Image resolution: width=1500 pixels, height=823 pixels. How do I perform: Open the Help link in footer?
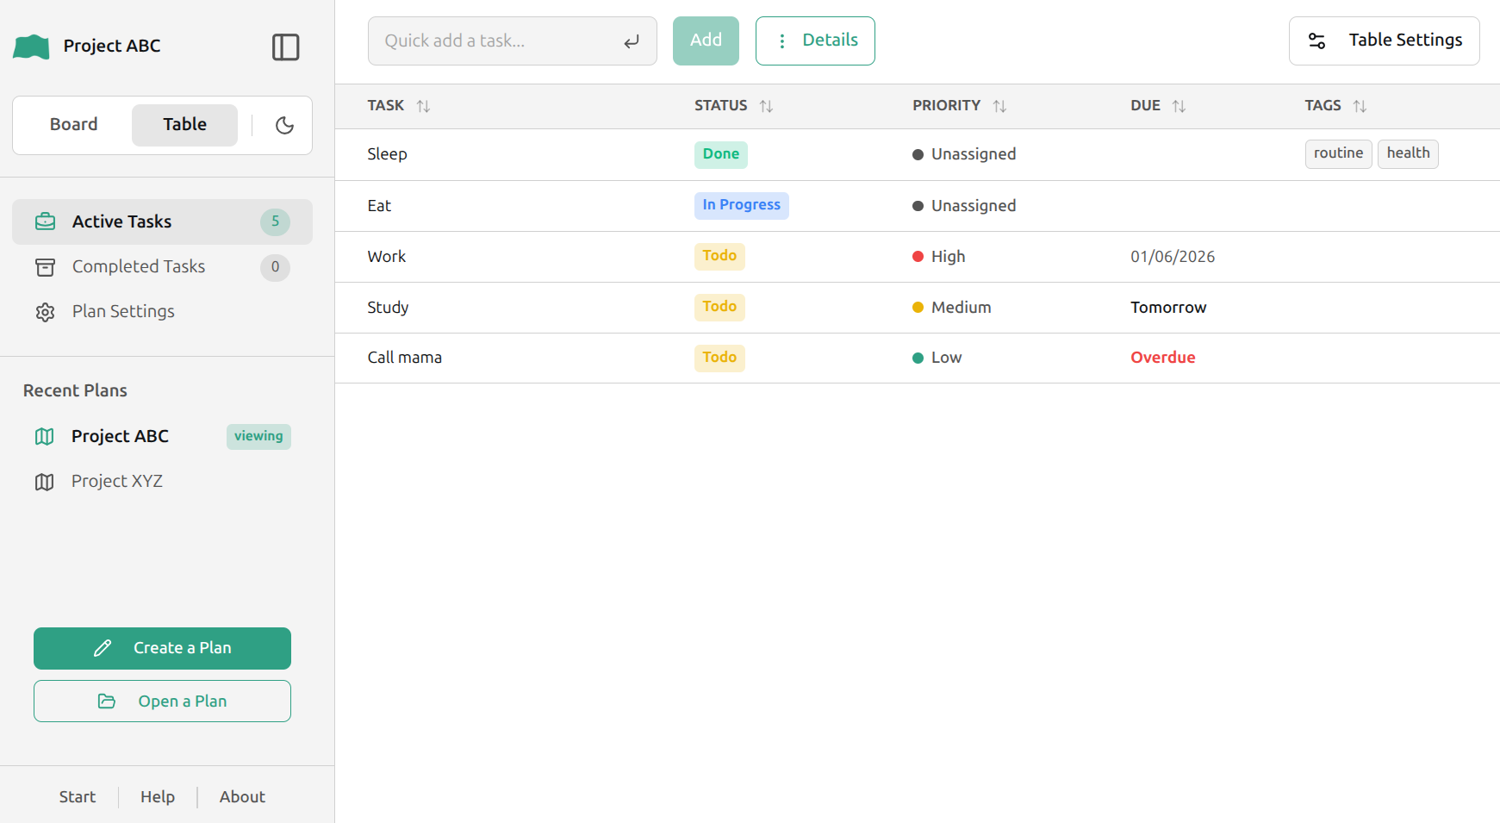(x=158, y=797)
